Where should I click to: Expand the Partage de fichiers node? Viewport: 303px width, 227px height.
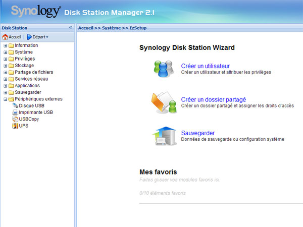[x=6, y=72]
